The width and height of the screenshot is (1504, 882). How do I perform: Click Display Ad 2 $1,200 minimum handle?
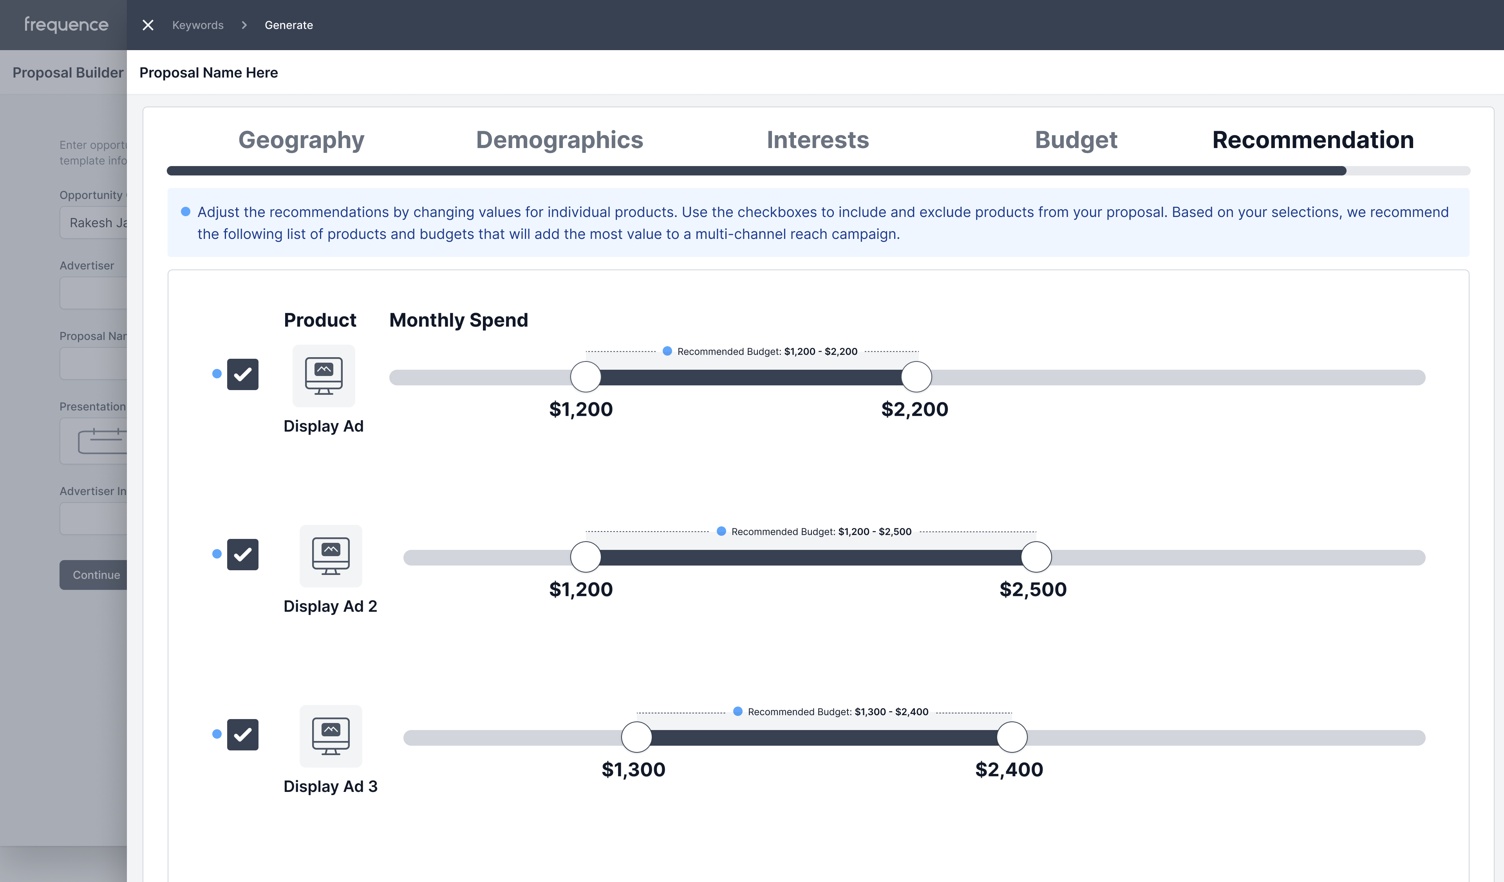click(586, 557)
